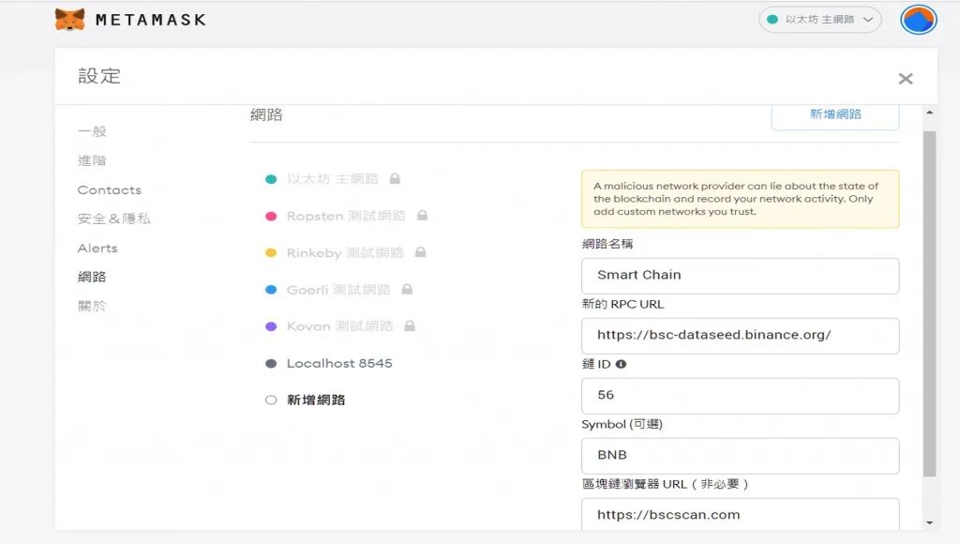The image size is (960, 544).
Task: Select Rinkeby 測試網路 in the network list
Action: point(345,252)
